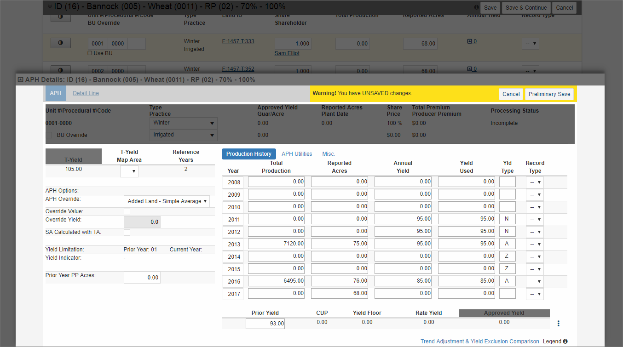Click background Reported Acres 68.00 for unit 0001

[x=420, y=44]
